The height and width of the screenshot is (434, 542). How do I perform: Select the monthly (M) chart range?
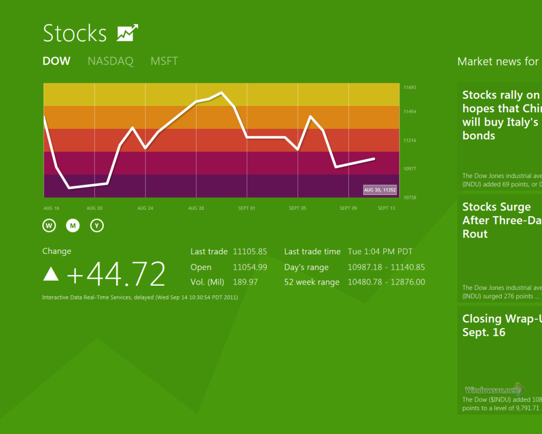point(73,226)
